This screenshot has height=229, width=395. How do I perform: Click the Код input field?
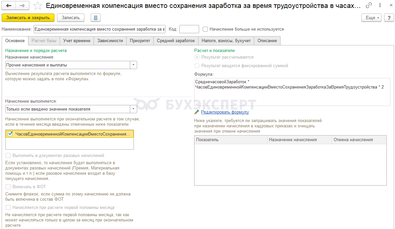click(x=189, y=29)
